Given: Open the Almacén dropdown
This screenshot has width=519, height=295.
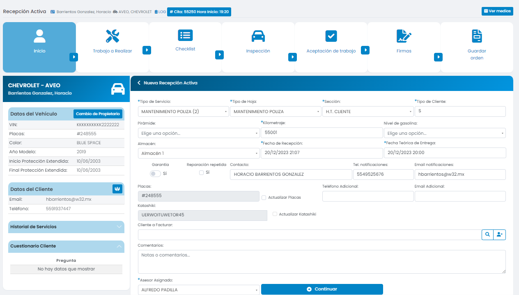Looking at the screenshot, I should (x=199, y=153).
